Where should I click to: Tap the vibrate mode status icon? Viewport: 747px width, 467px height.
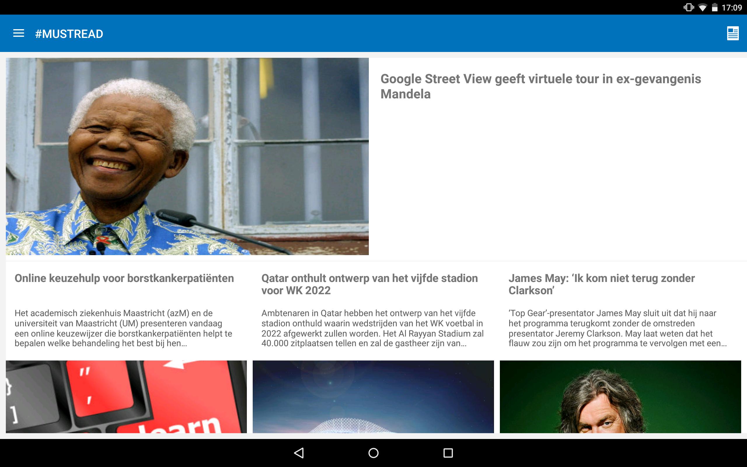pos(689,7)
